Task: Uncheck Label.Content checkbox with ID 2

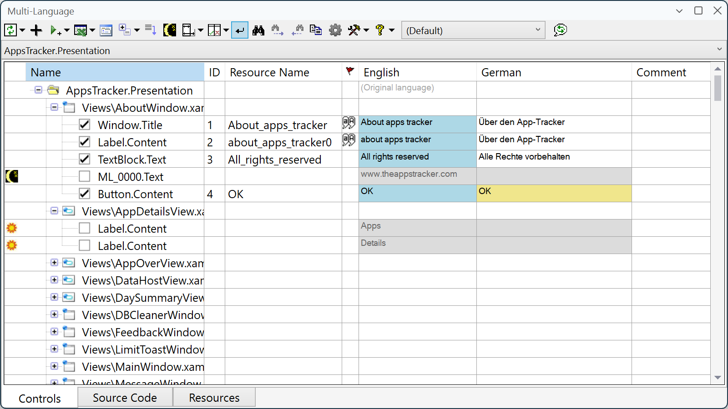Action: click(85, 142)
